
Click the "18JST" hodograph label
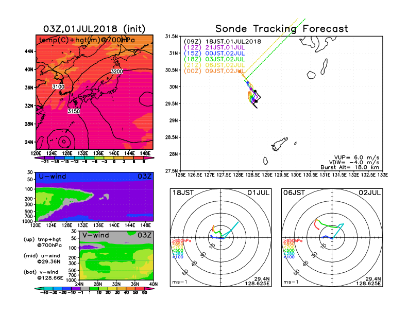(x=183, y=193)
